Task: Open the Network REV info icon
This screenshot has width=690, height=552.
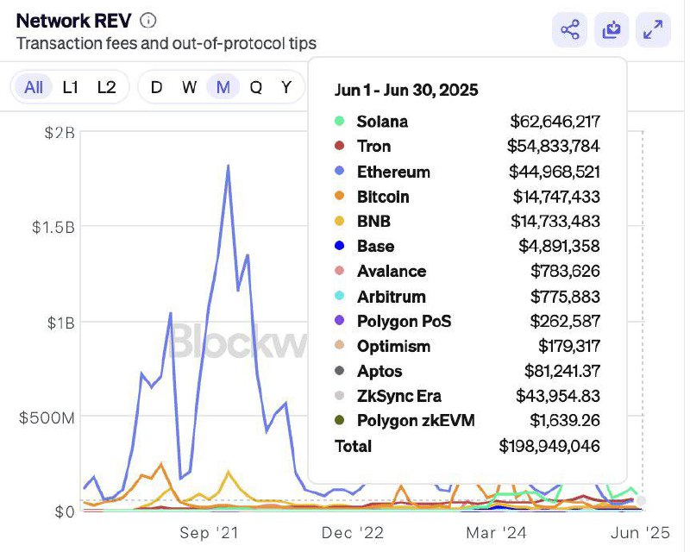Action: point(148,21)
